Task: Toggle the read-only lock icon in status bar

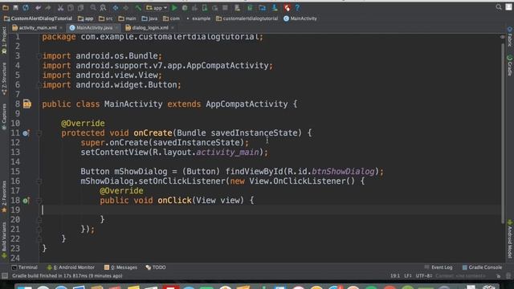Action: tap(498, 276)
